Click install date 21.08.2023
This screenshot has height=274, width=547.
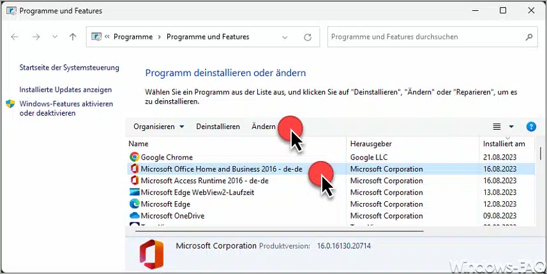tap(500, 157)
